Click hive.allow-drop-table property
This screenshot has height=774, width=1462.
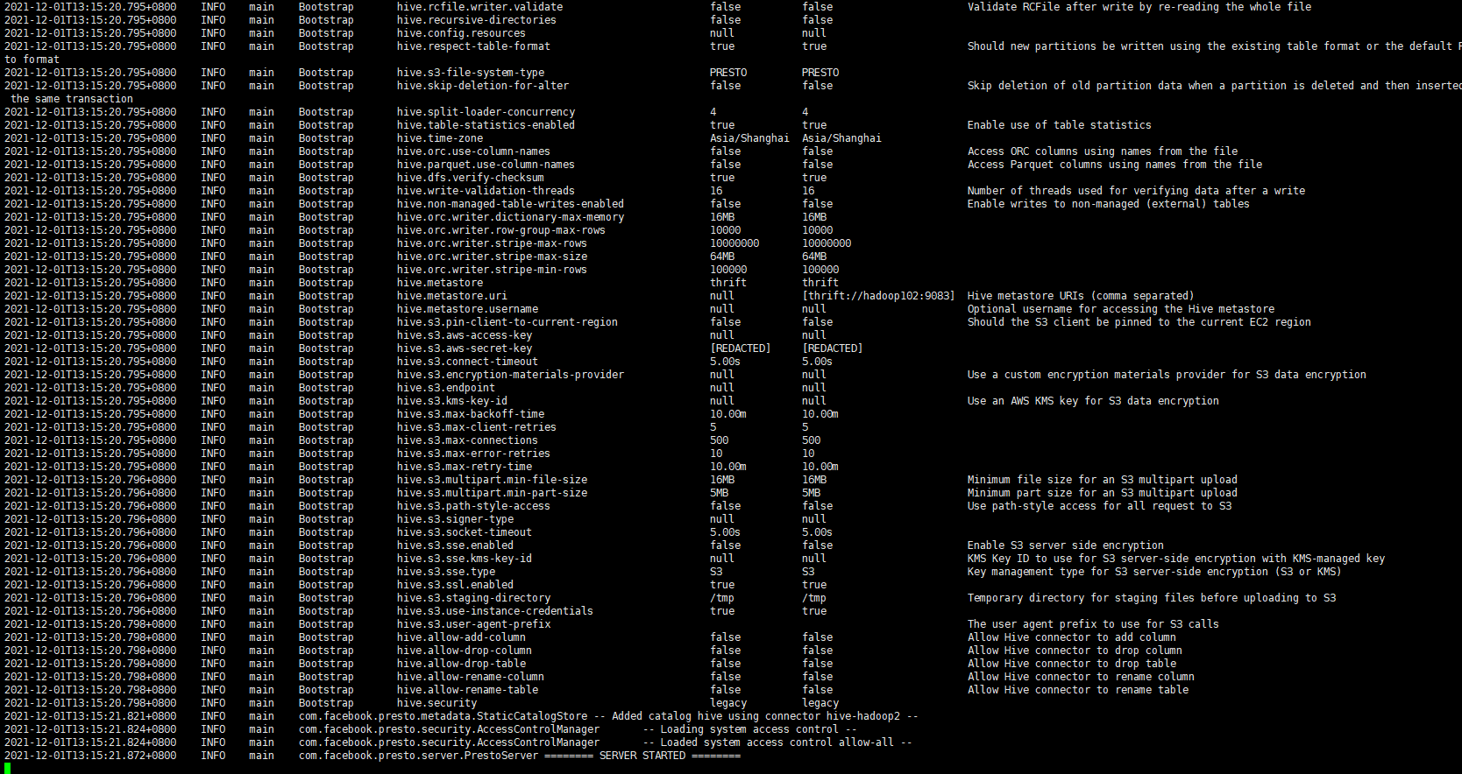[x=461, y=664]
